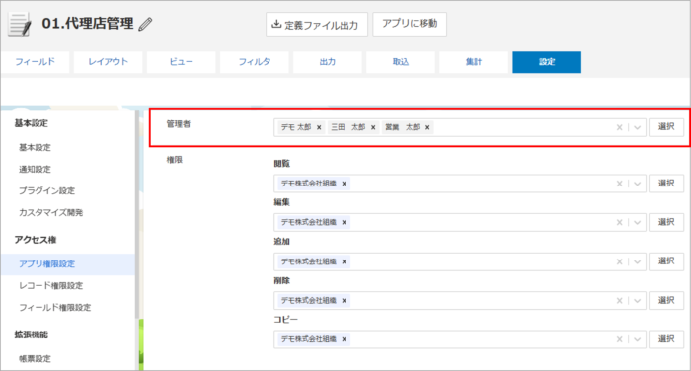Viewport: 691px width, 371px height.
Task: Click the pencil edit icon beside 01.代理店管理
Action: [145, 24]
